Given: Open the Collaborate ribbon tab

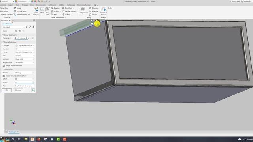Looking at the screenshot, I should (x=71, y=5).
